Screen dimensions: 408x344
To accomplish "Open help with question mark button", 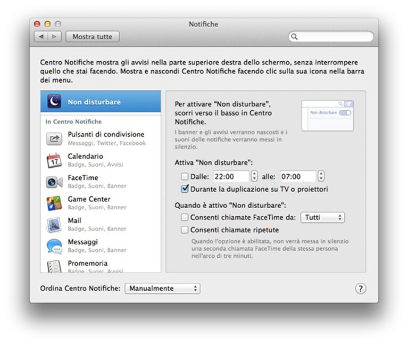I will pyautogui.click(x=360, y=289).
